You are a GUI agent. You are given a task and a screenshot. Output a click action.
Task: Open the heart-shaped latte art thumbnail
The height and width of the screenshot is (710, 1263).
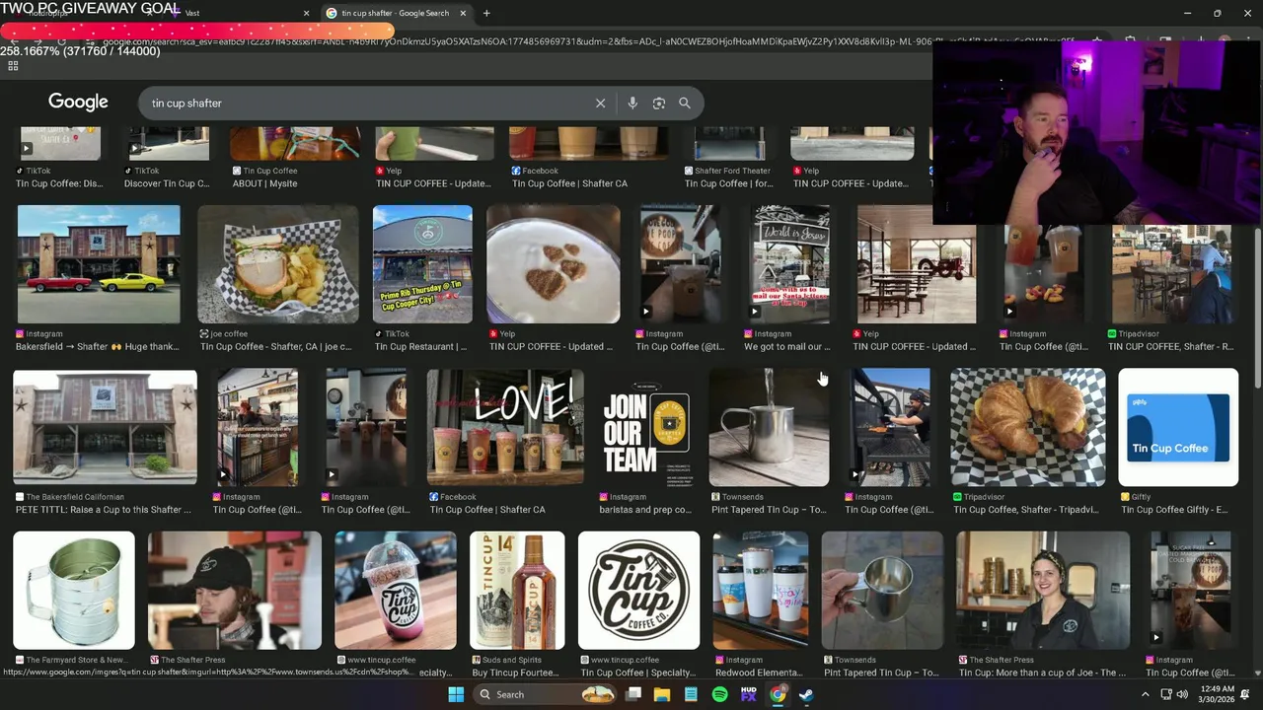553,264
